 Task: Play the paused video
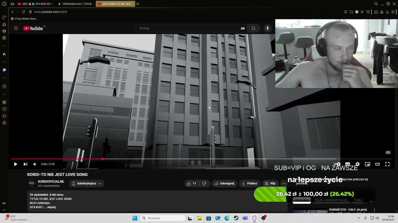pos(16,164)
